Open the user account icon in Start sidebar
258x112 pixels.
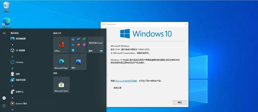click(4, 98)
